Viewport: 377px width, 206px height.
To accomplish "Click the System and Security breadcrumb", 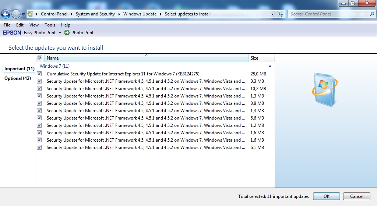I will tap(95, 14).
